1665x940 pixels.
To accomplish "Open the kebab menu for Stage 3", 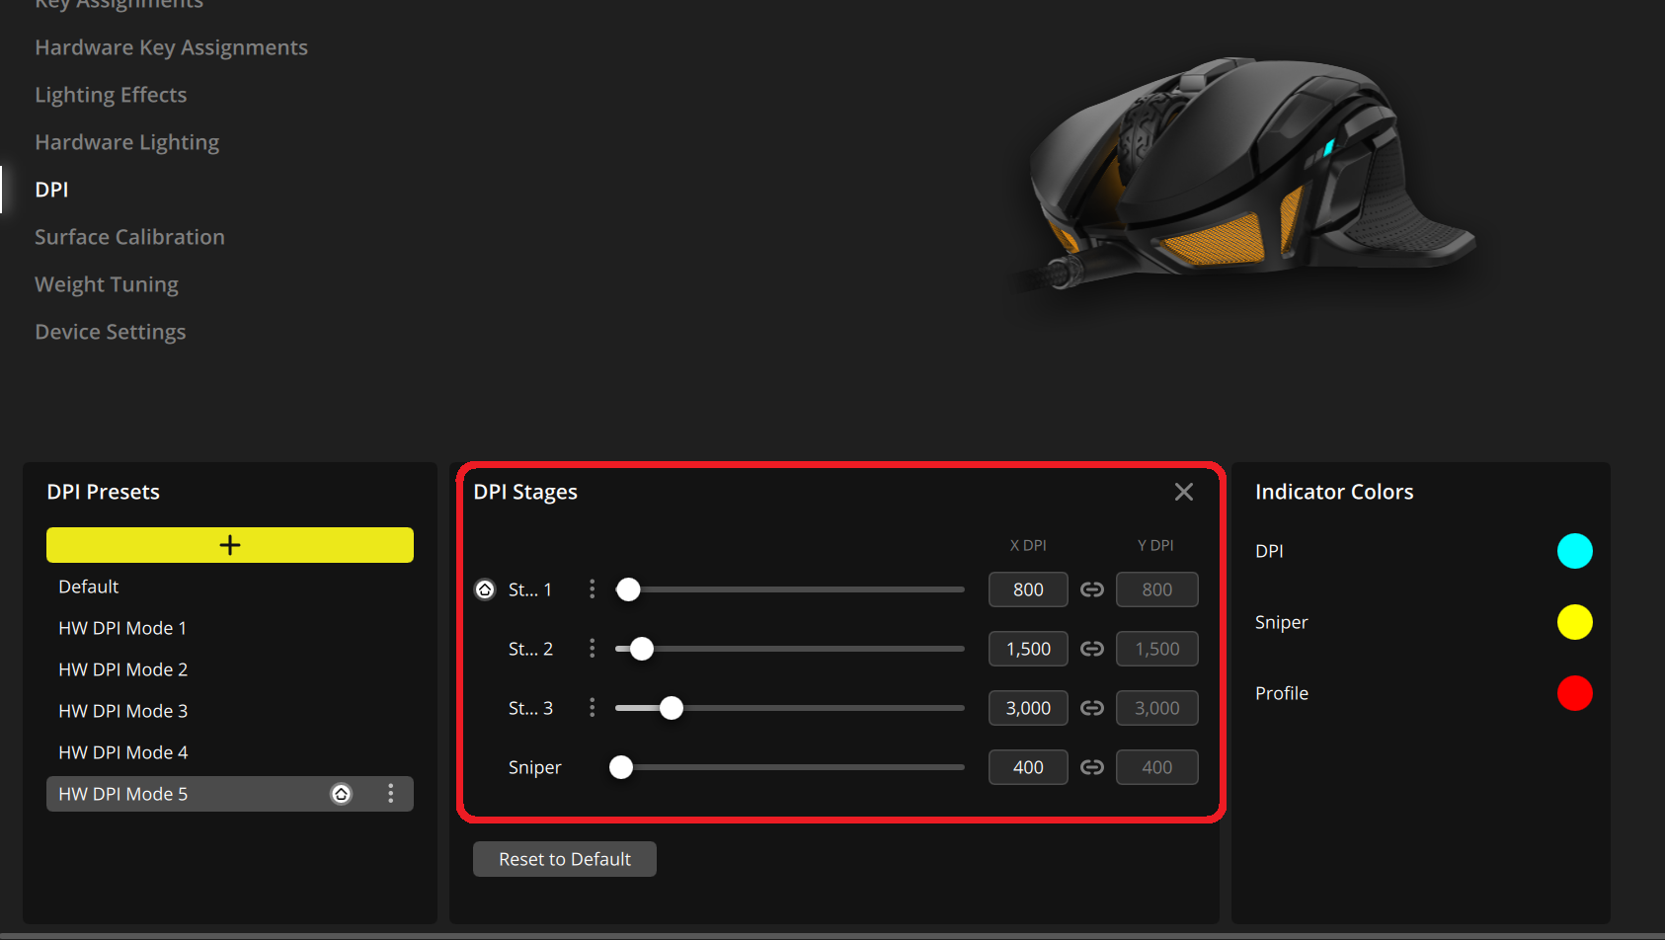I will pos(592,708).
